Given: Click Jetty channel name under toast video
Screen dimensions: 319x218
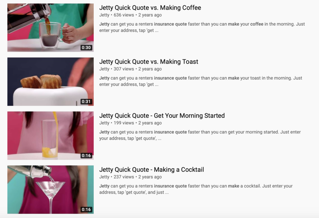Looking at the screenshot, I should (104, 69).
